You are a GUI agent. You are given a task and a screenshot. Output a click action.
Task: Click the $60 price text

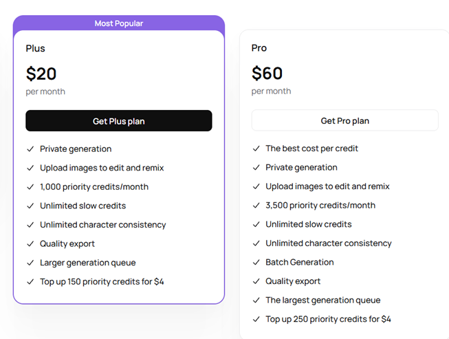[x=267, y=73]
